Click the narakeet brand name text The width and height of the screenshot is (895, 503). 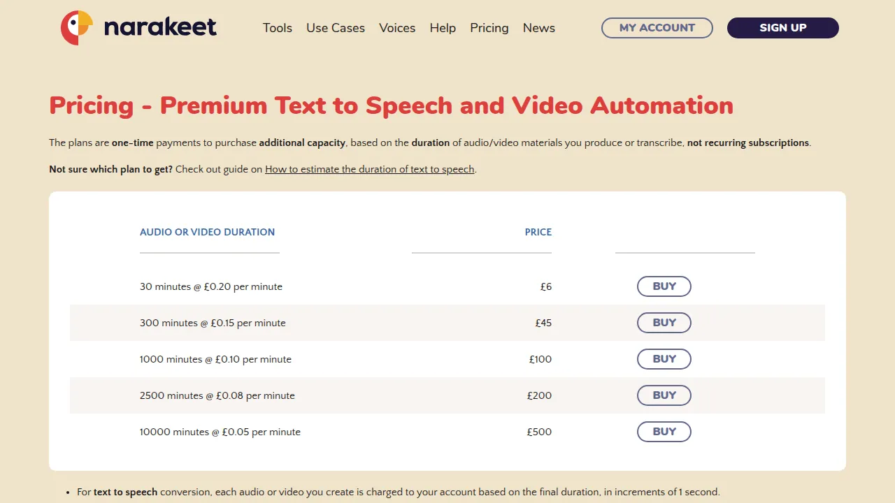click(x=160, y=28)
